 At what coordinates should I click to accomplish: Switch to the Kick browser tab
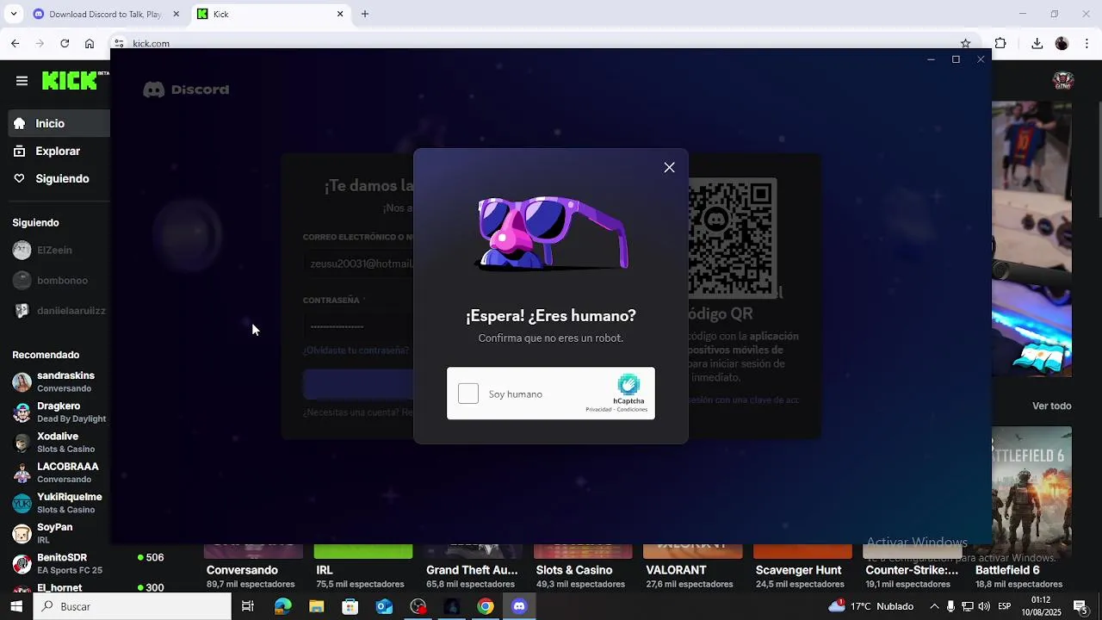point(267,14)
